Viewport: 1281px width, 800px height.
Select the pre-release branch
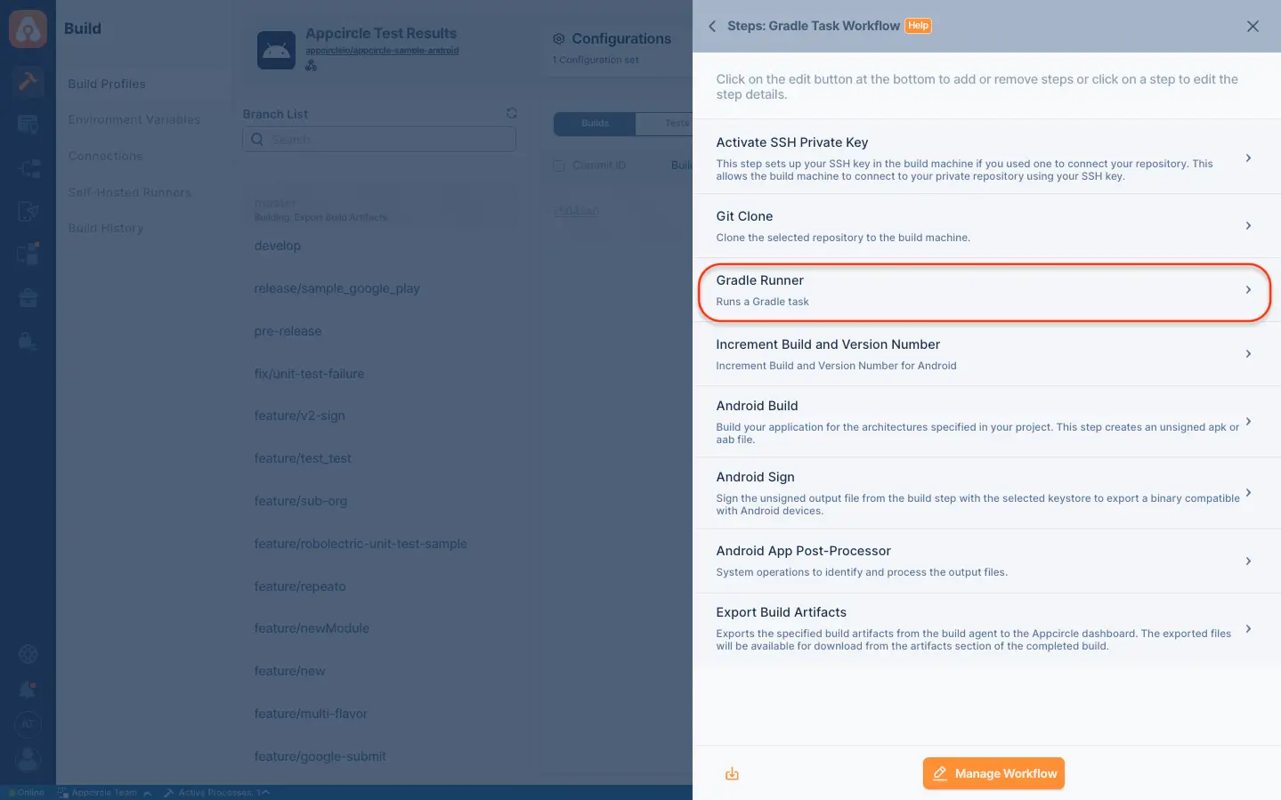pyautogui.click(x=288, y=331)
